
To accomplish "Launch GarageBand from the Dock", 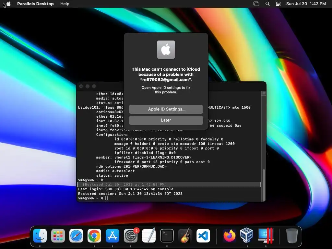I will (x=185, y=235).
